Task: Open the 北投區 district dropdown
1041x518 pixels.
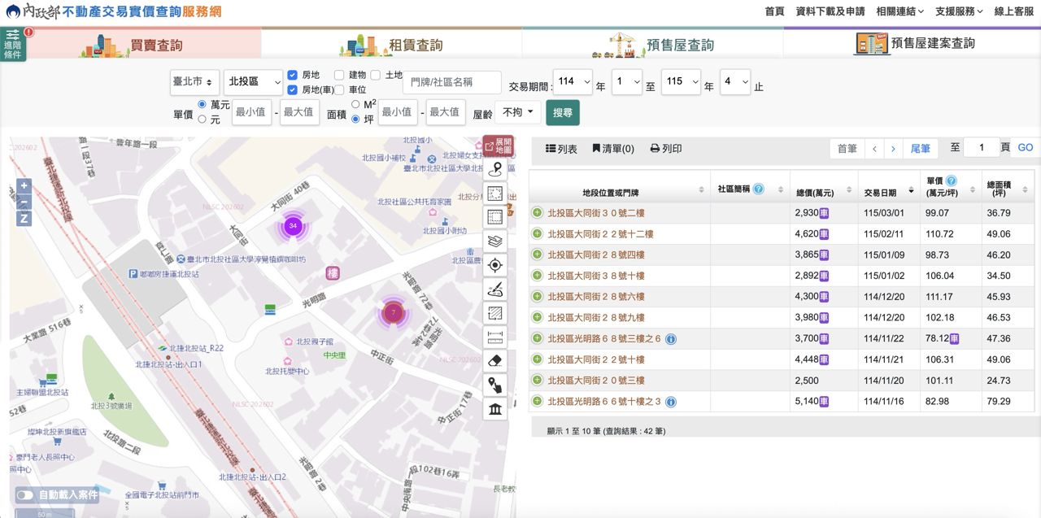Action: point(253,82)
